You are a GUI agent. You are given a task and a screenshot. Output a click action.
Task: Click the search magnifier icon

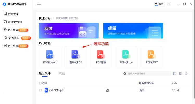pos(125,73)
